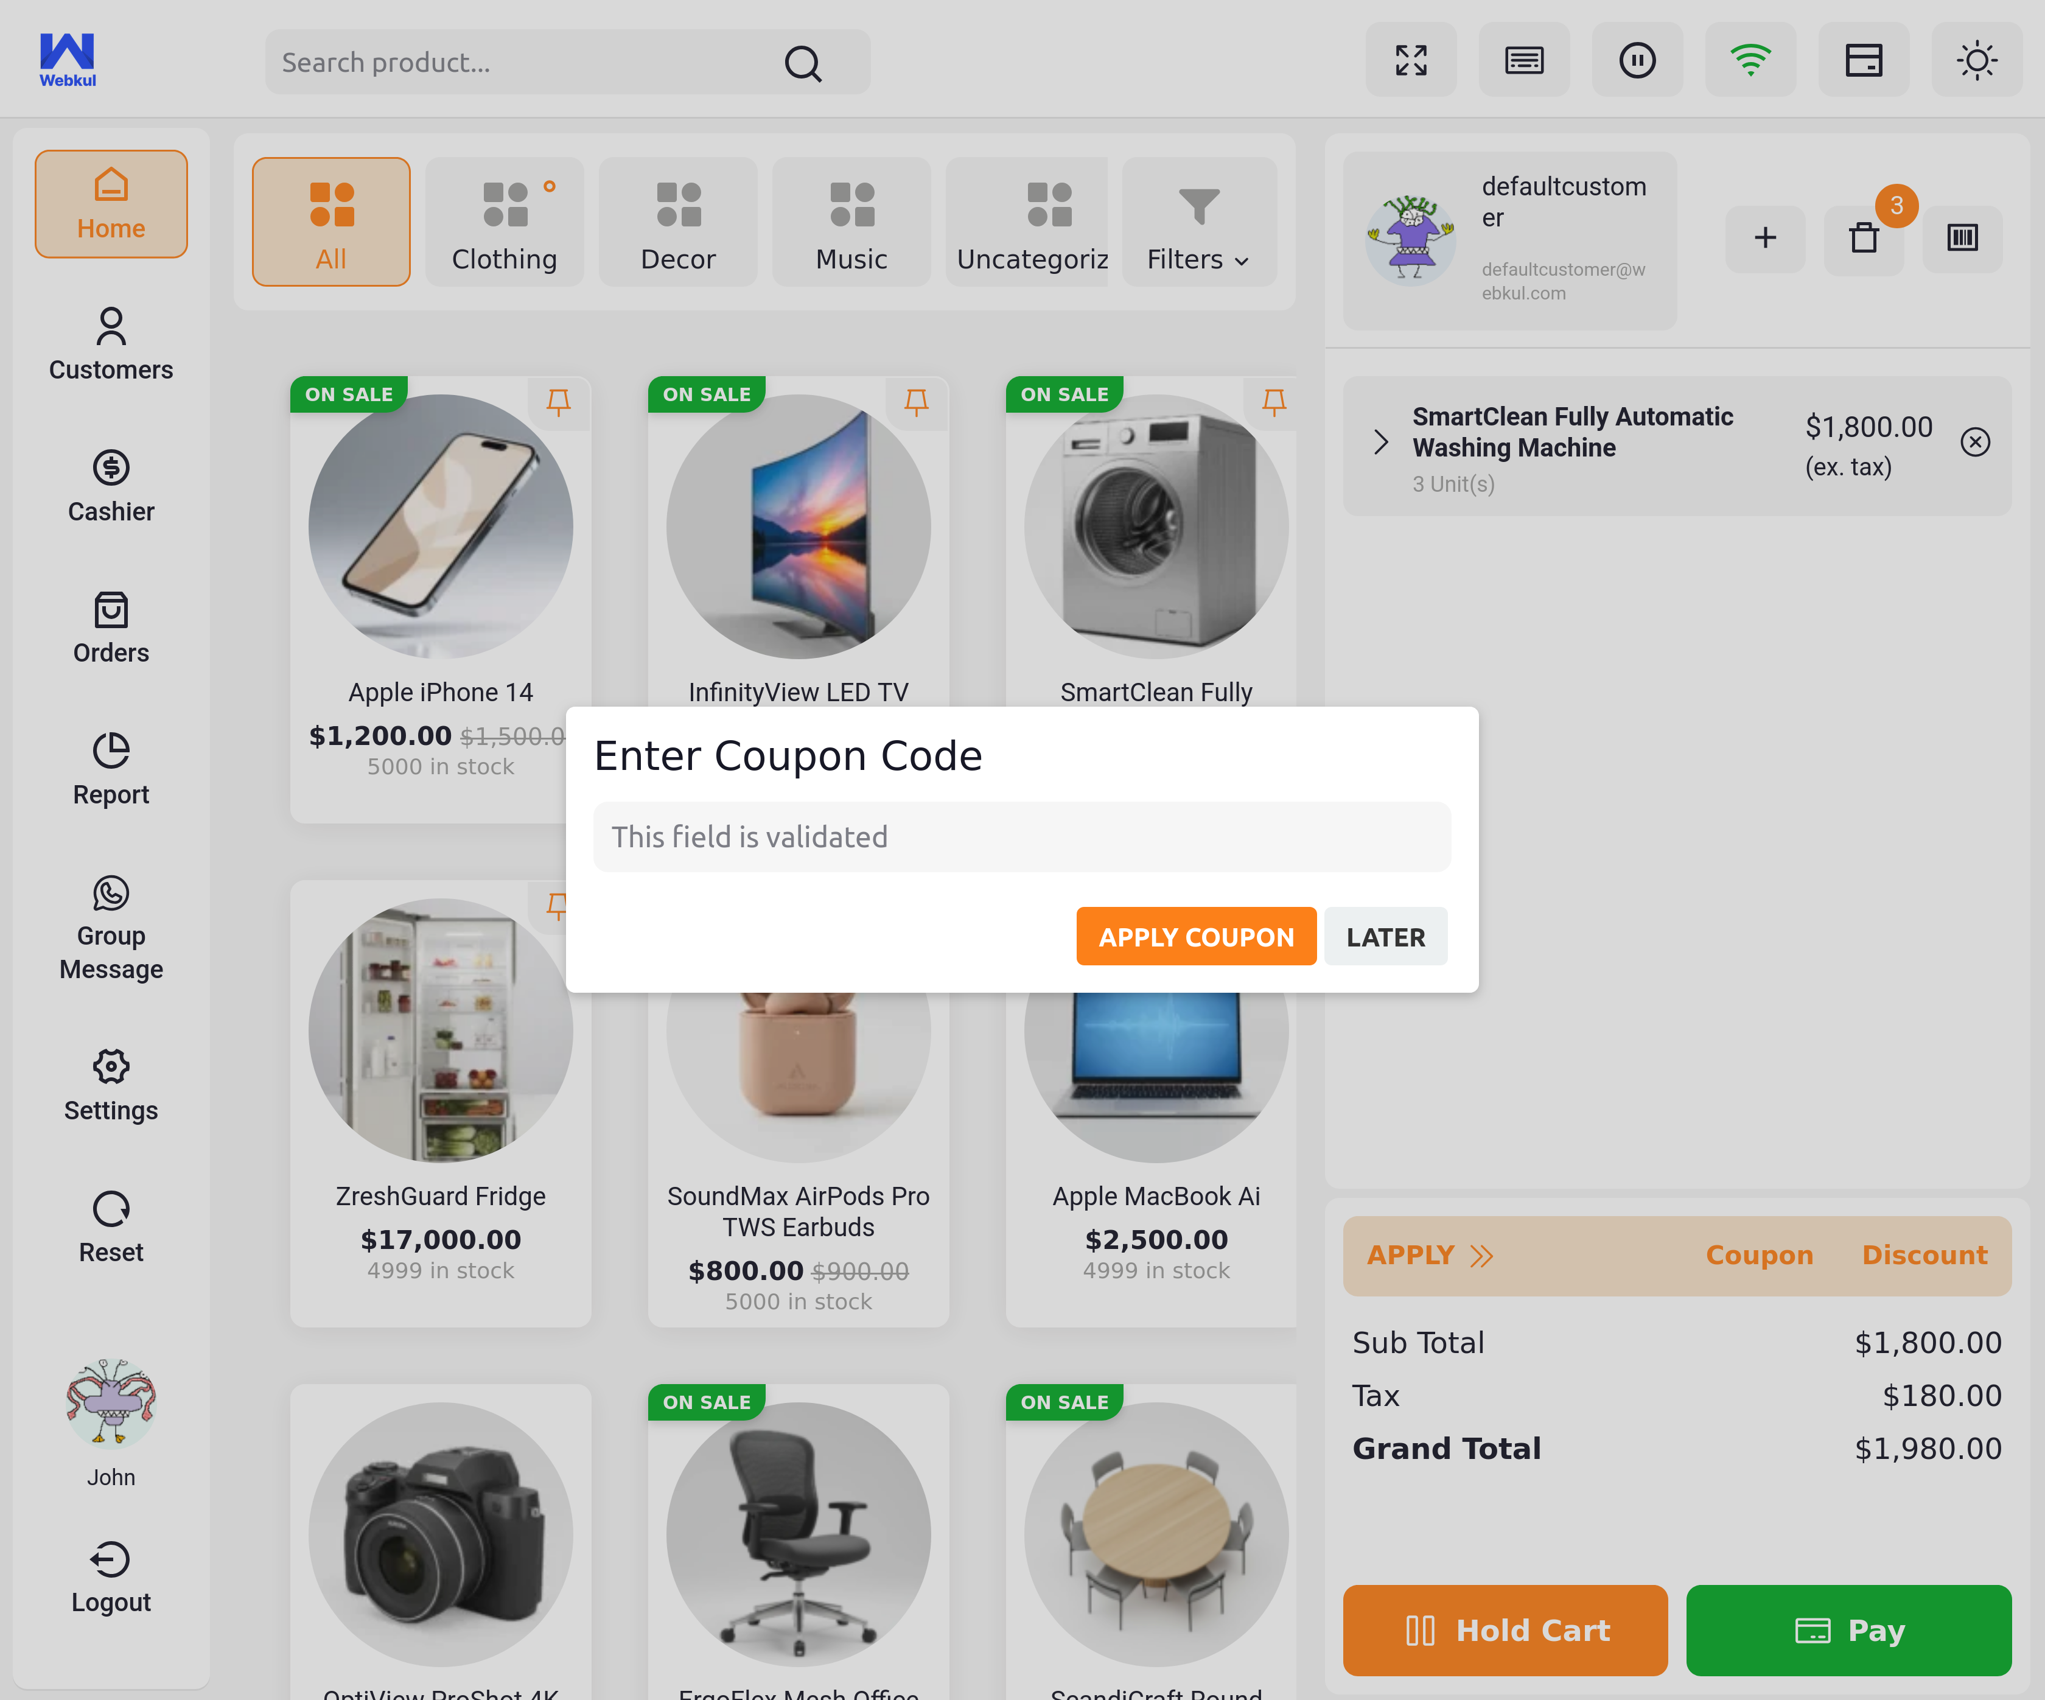Click the camera product image

pos(441,1533)
